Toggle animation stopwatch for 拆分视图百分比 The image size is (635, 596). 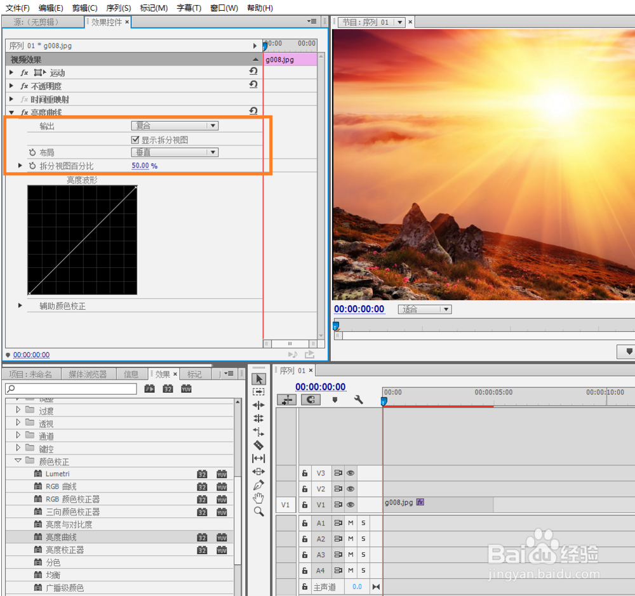[32, 166]
